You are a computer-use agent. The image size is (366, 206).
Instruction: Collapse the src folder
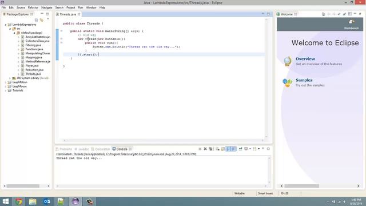tap(10, 29)
